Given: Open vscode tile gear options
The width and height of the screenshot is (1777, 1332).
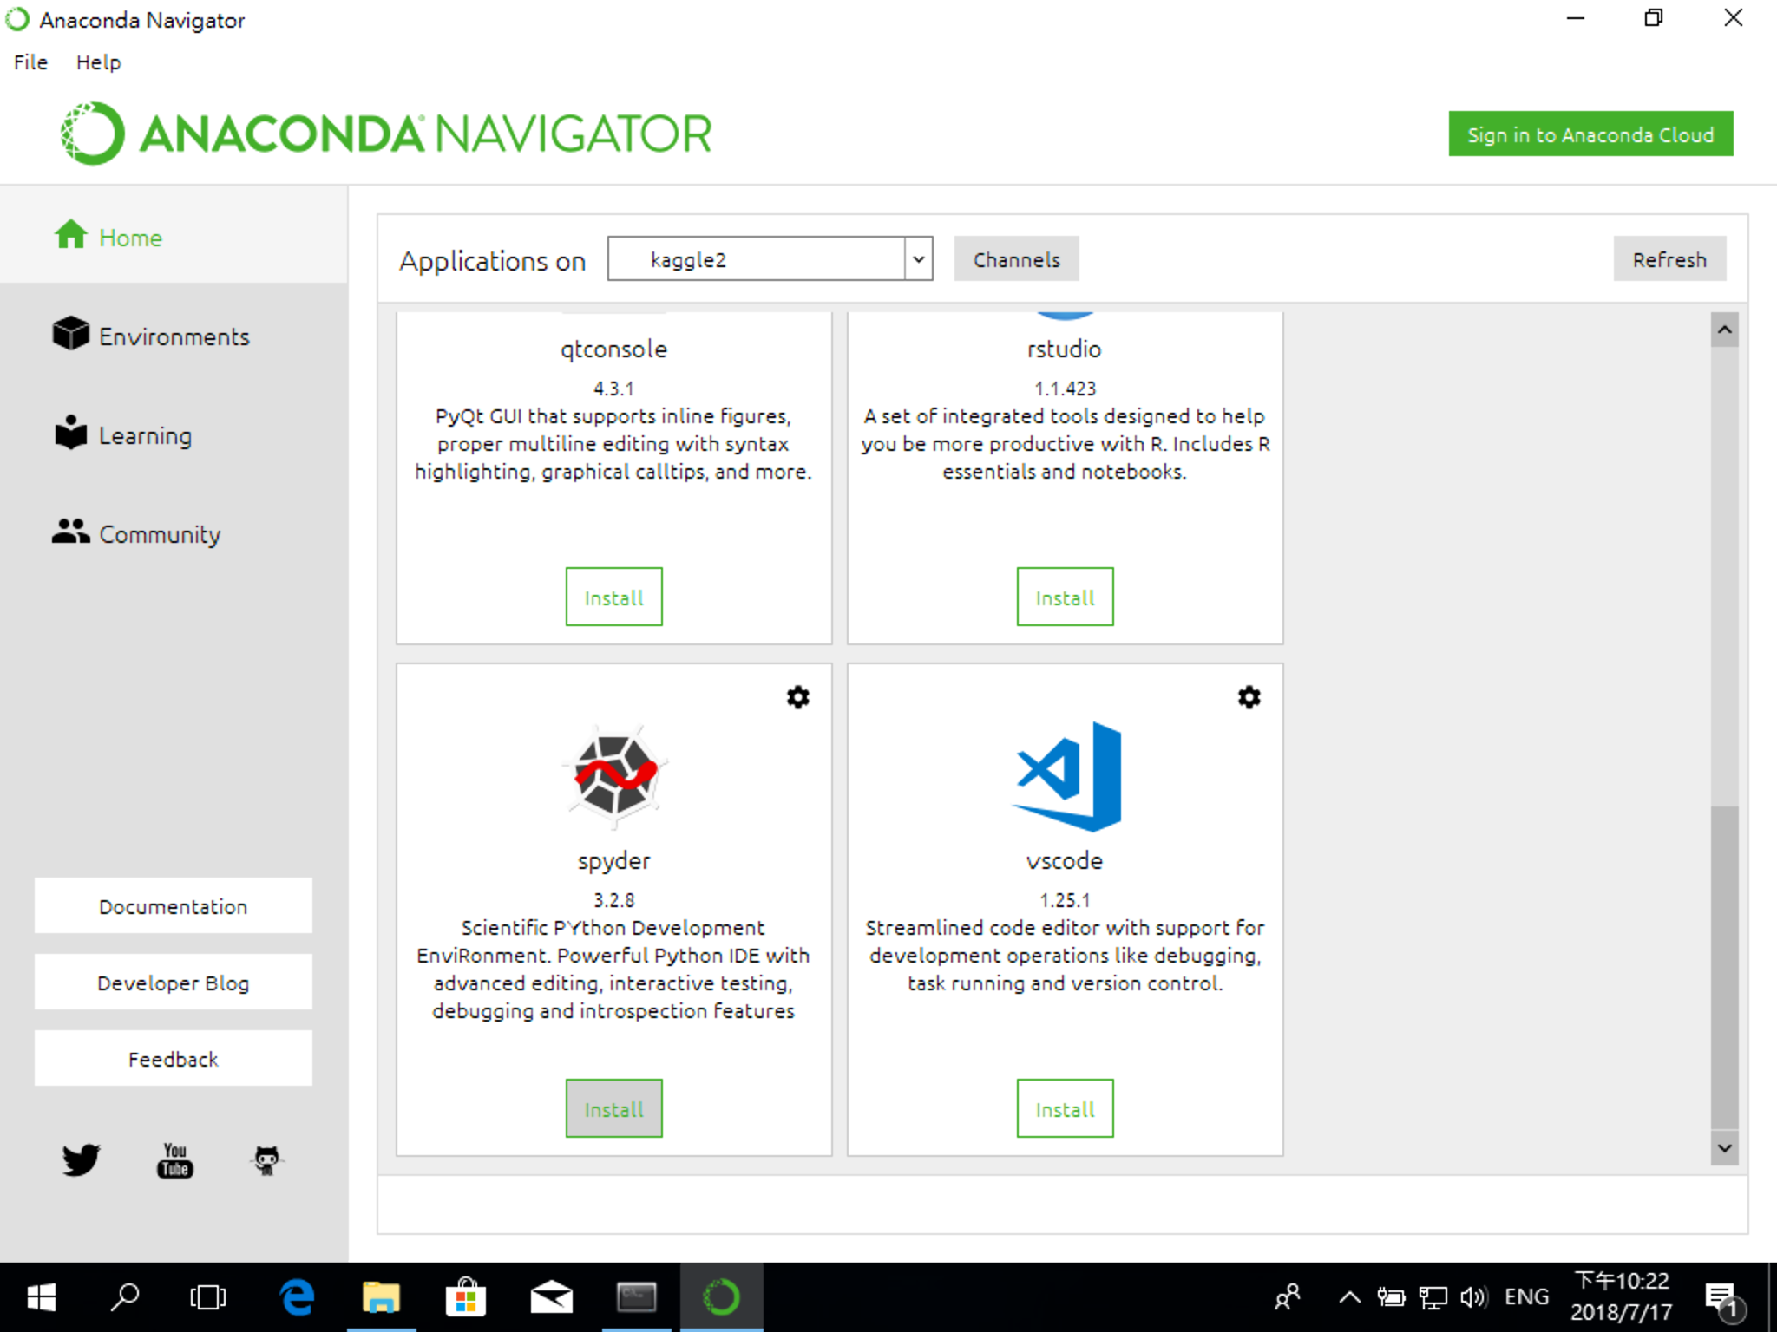Looking at the screenshot, I should [x=1249, y=697].
